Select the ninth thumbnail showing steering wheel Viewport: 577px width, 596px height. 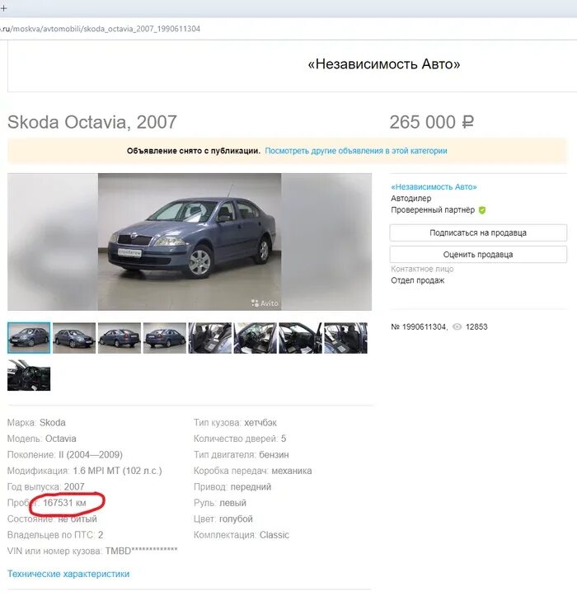(29, 375)
